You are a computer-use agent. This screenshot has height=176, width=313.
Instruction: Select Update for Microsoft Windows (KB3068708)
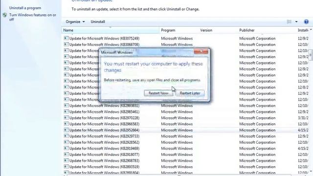tap(104, 44)
